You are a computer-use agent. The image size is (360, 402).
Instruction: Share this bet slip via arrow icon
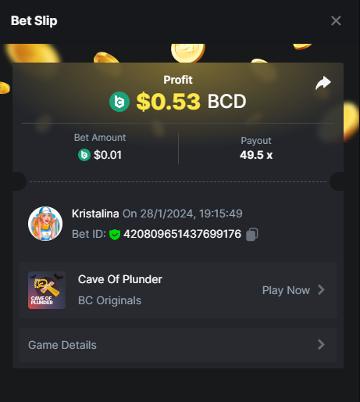(x=323, y=83)
